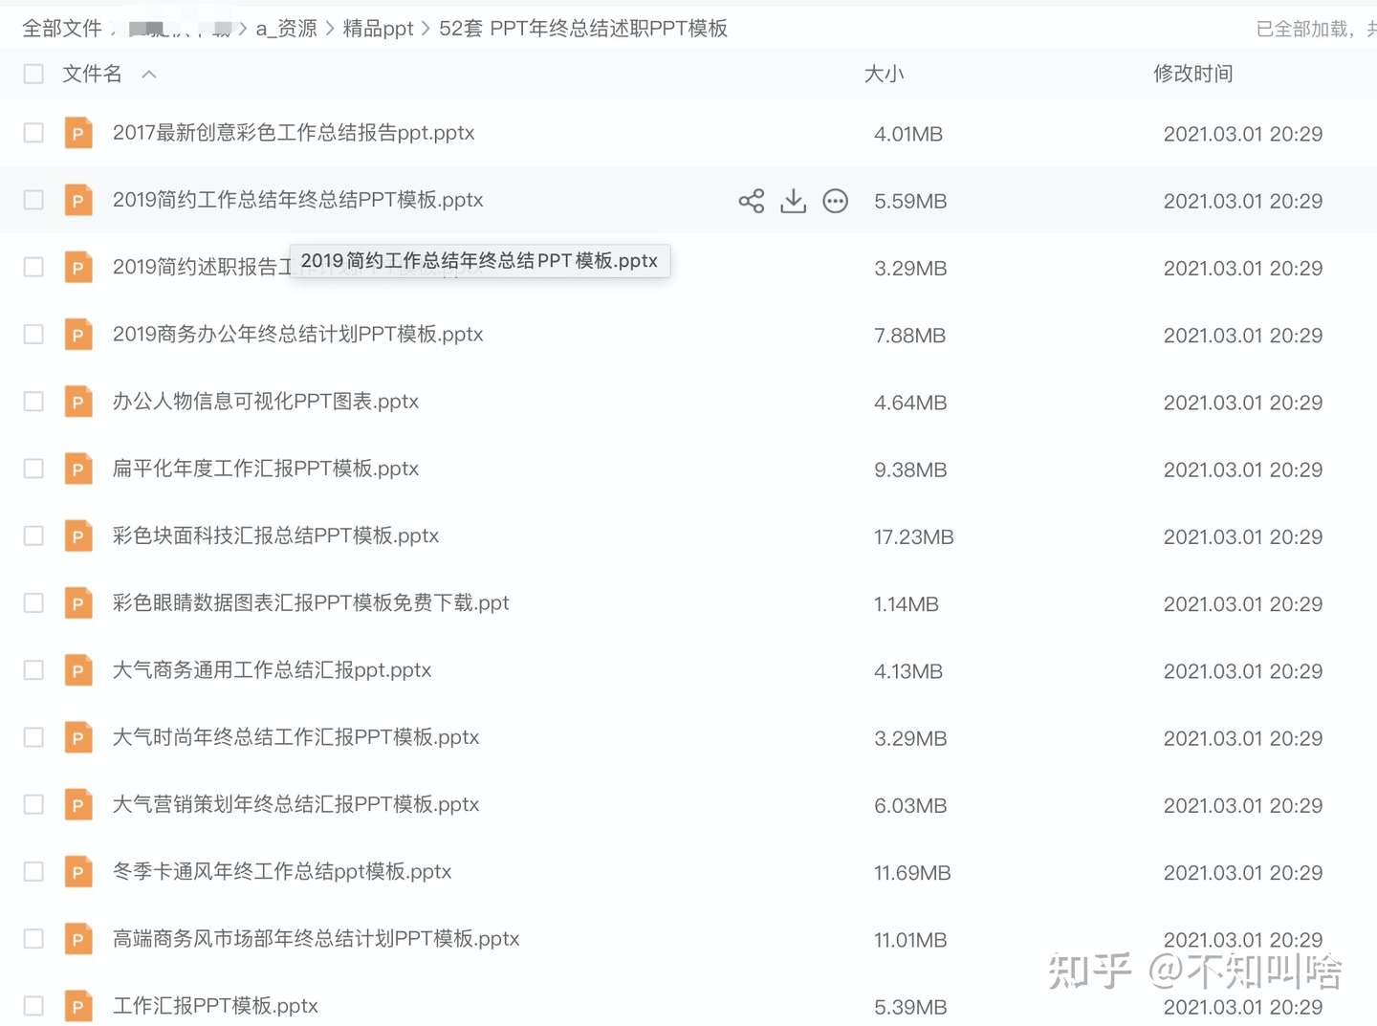The image size is (1377, 1026).
Task: Open file 冬季卡通风年终工作总结ppt模板.pptx
Action: coord(282,872)
